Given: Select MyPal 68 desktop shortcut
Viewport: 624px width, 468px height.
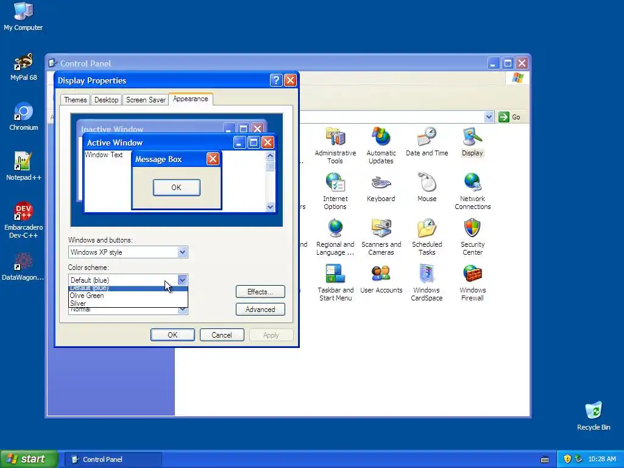Looking at the screenshot, I should tap(23, 67).
